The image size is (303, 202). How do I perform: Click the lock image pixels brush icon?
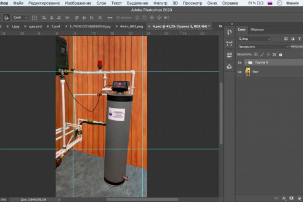click(x=261, y=54)
